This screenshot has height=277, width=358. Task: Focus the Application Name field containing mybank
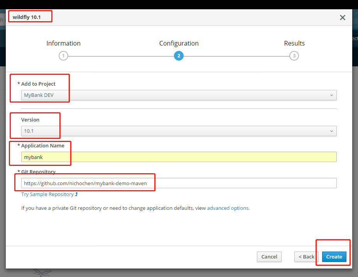179,157
